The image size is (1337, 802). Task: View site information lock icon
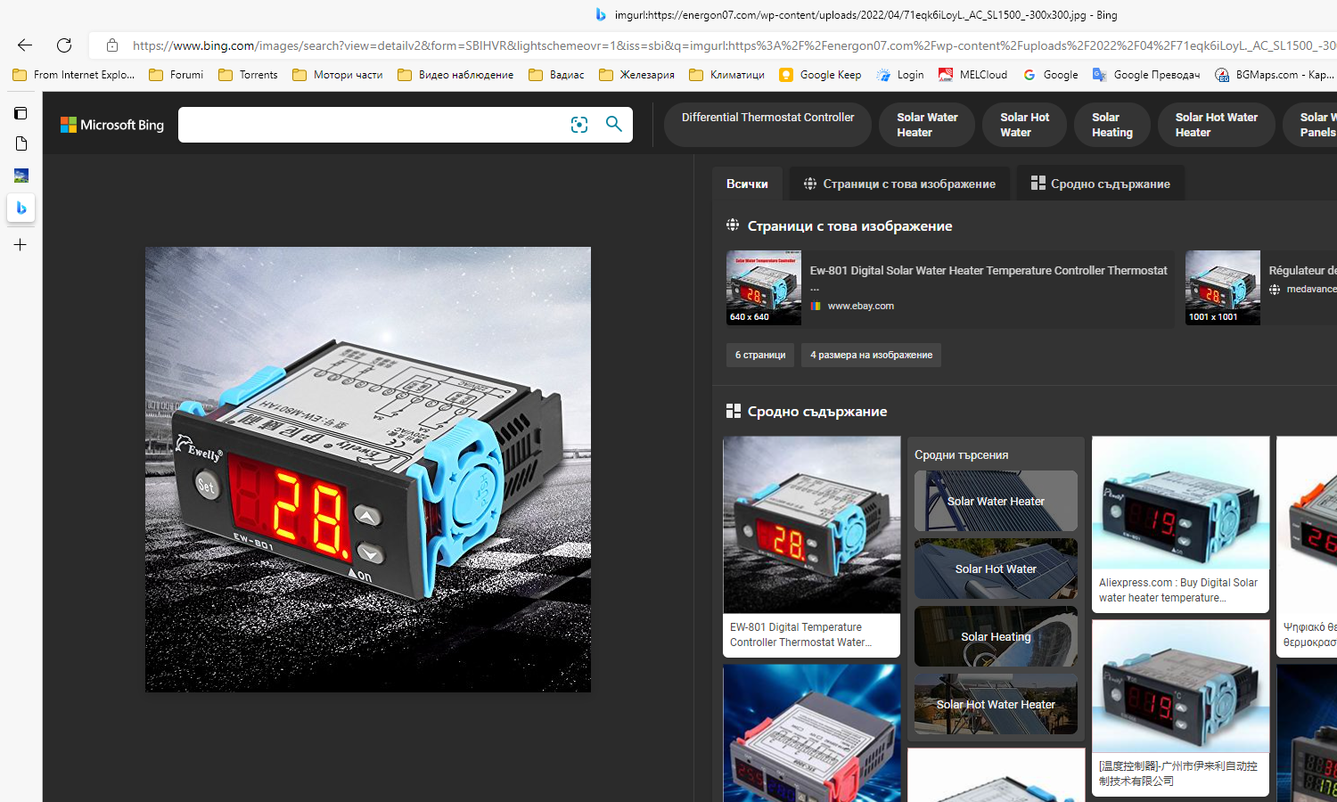click(112, 45)
